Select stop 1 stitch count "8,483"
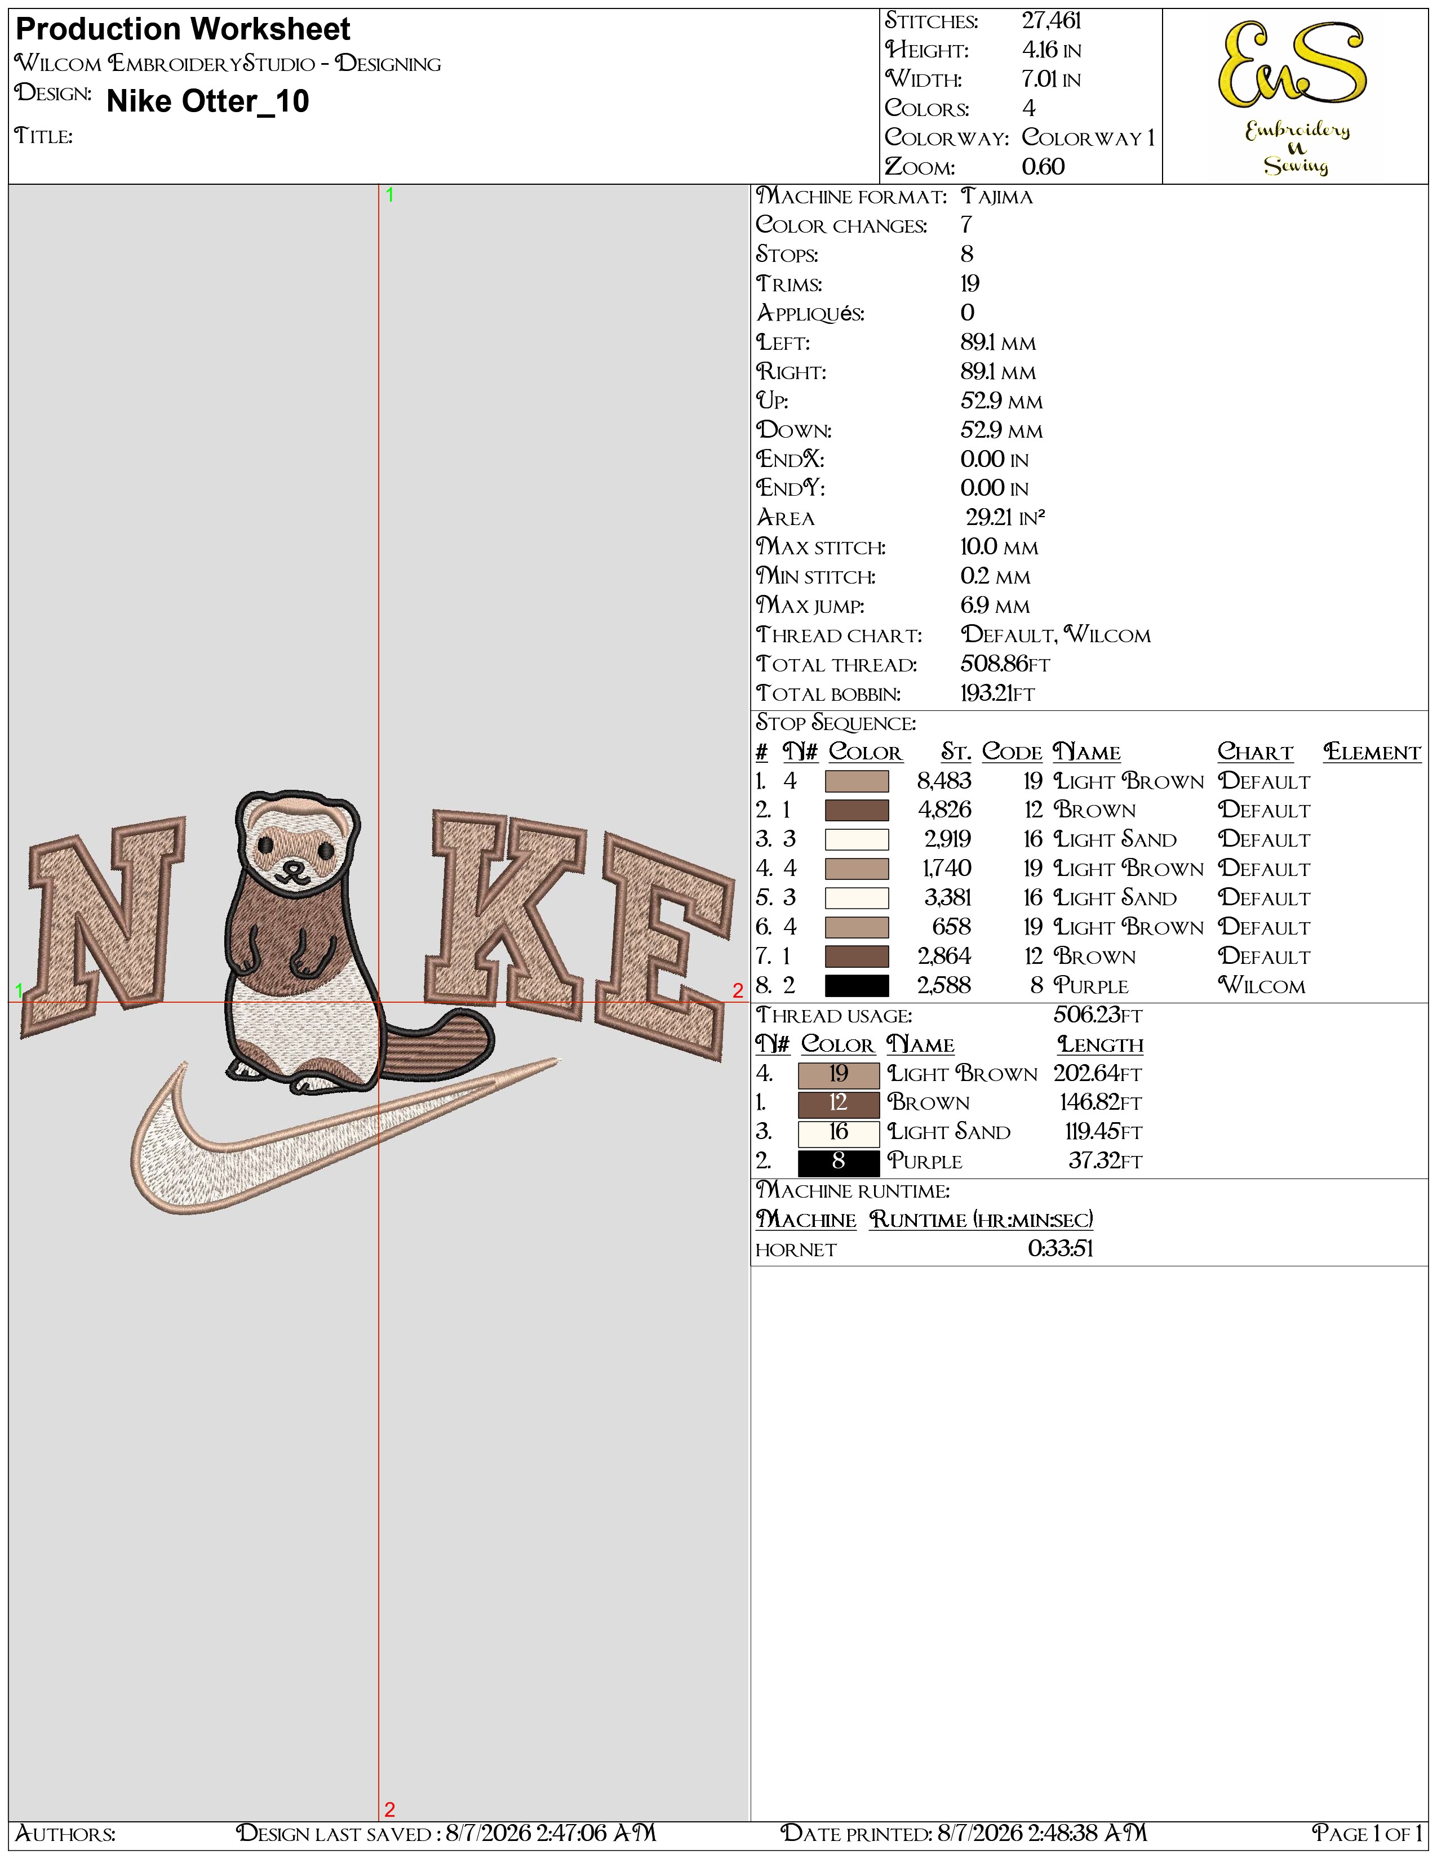The width and height of the screenshot is (1437, 1859). tap(944, 781)
